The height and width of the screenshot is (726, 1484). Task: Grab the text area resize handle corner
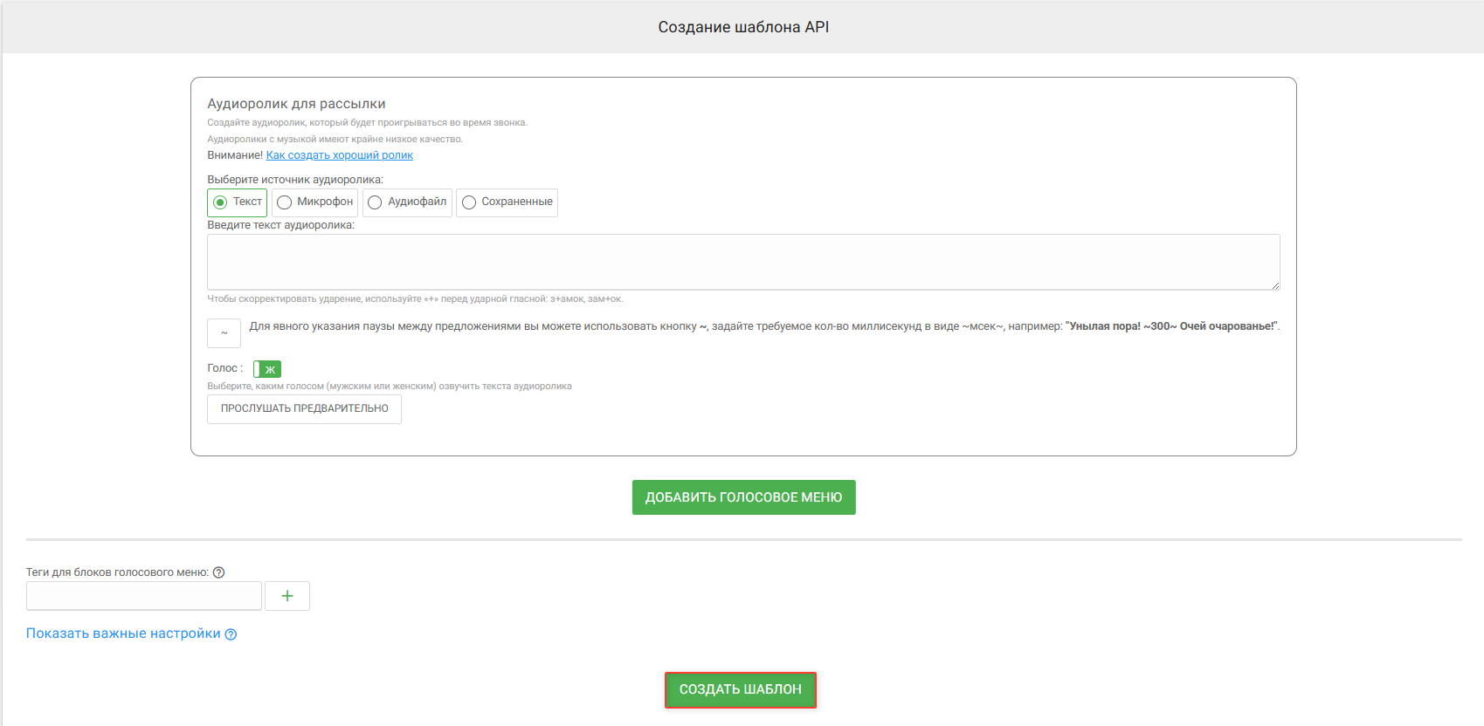tap(1275, 284)
